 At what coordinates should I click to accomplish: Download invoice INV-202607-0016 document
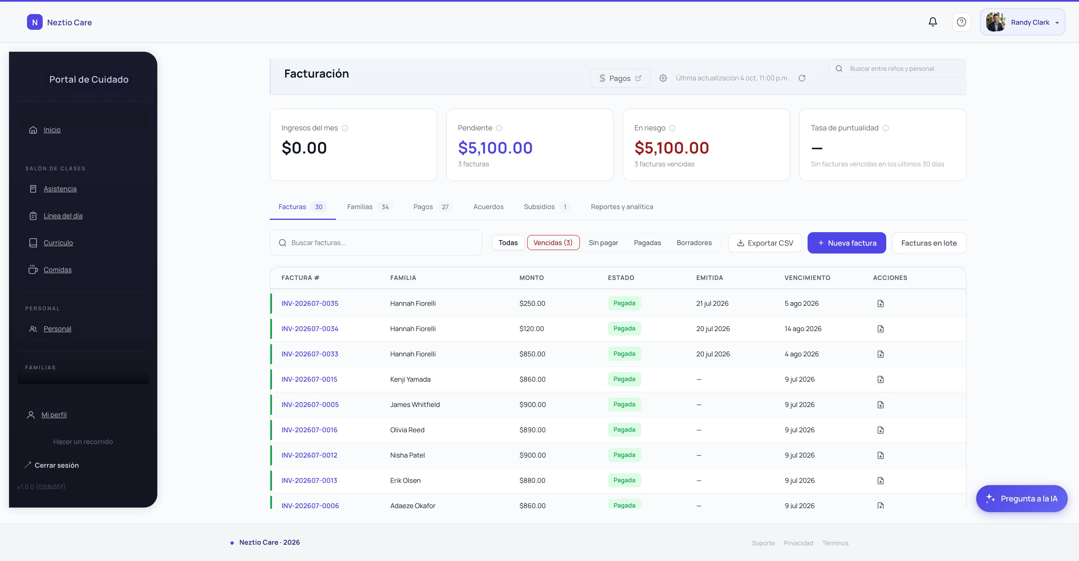tap(880, 430)
